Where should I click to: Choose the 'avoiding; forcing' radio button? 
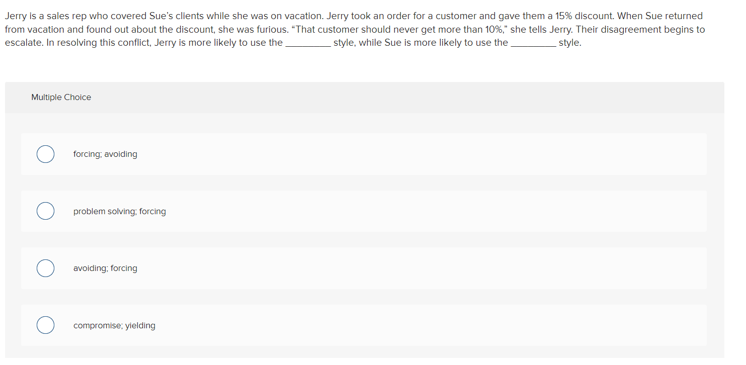pos(45,268)
